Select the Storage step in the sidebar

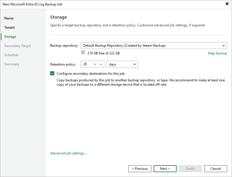(x=10, y=36)
